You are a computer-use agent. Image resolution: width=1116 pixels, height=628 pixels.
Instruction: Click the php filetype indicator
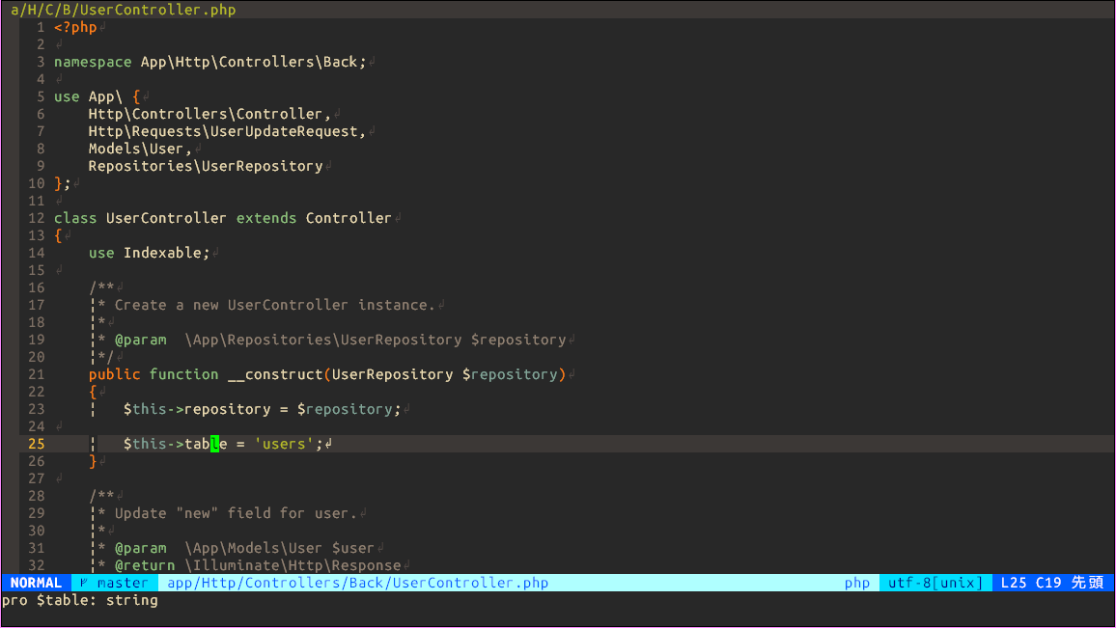pyautogui.click(x=856, y=583)
